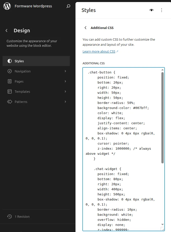Select Styles in the Design sidebar
Viewport: 171px width, 232px height.
pos(19,61)
